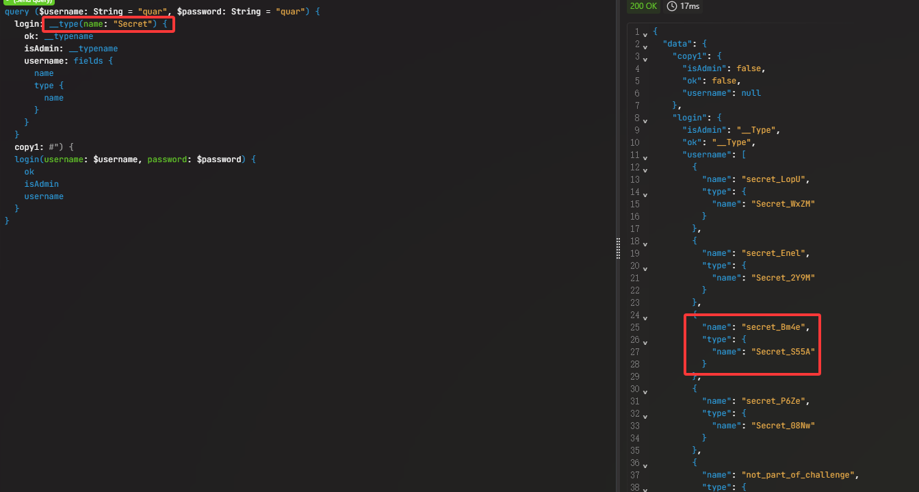Collapse the "type" object on line 14
Image resolution: width=919 pixels, height=492 pixels.
[x=645, y=194]
